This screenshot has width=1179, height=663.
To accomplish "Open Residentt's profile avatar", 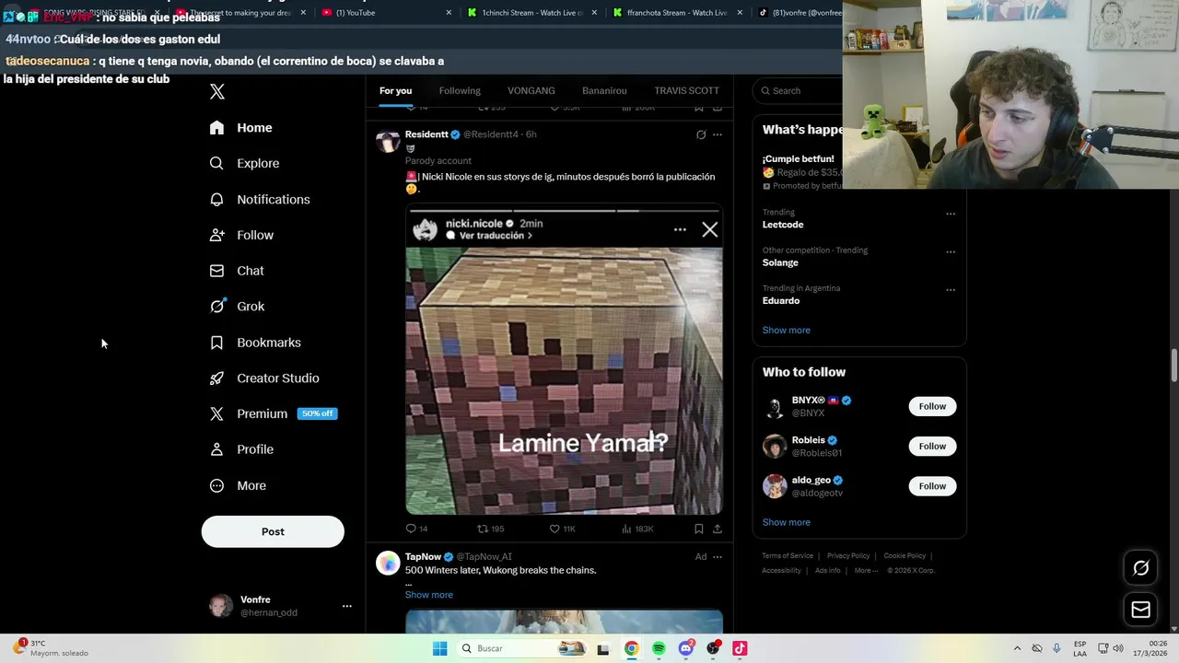I will [x=388, y=141].
